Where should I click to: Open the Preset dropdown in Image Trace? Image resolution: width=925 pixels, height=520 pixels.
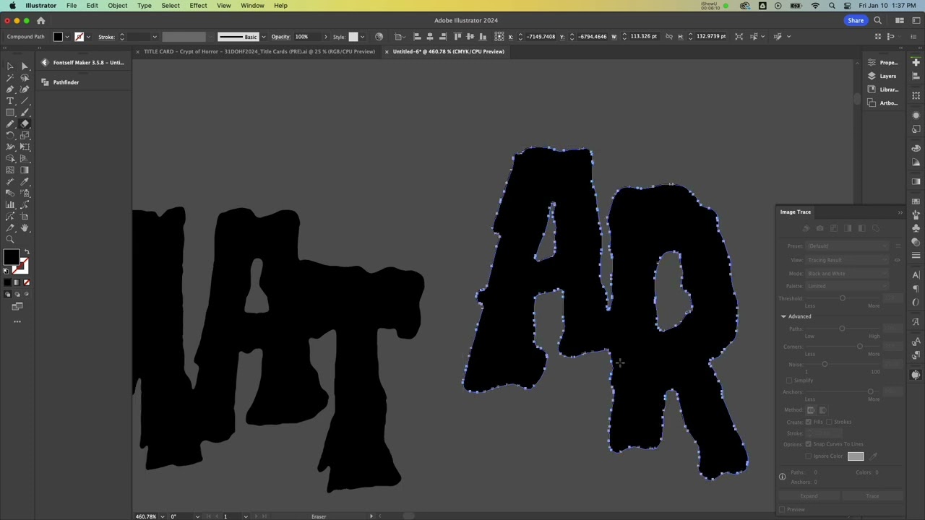point(847,246)
